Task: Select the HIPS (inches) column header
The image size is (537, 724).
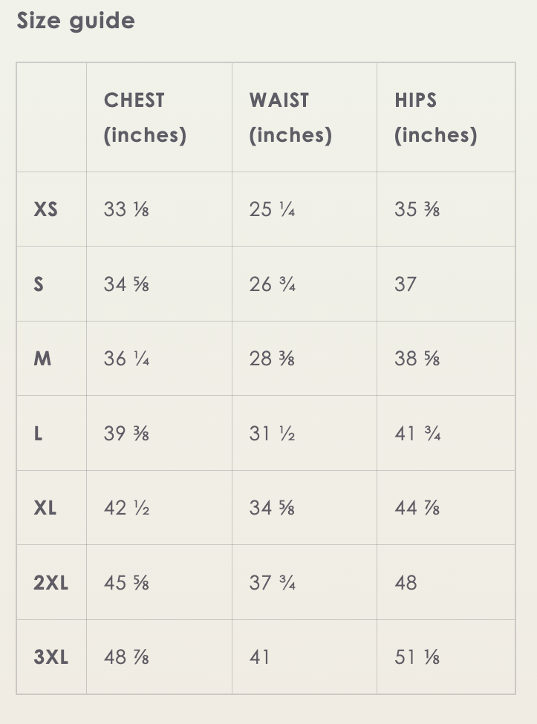Action: [x=435, y=117]
